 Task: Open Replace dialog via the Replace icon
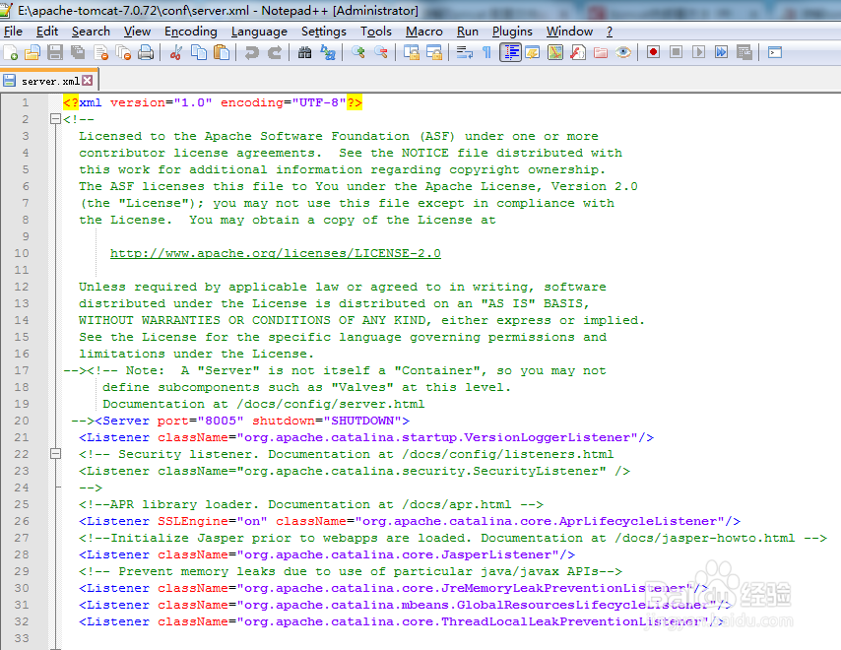[328, 52]
